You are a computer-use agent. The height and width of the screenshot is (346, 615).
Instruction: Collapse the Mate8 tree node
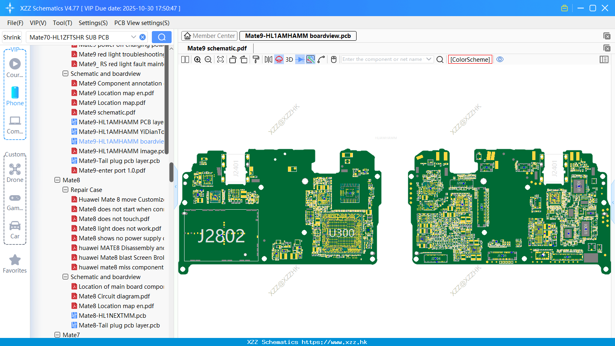[57, 180]
